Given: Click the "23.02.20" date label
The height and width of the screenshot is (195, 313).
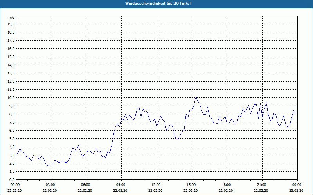Looking at the screenshot, I should tap(296, 191).
